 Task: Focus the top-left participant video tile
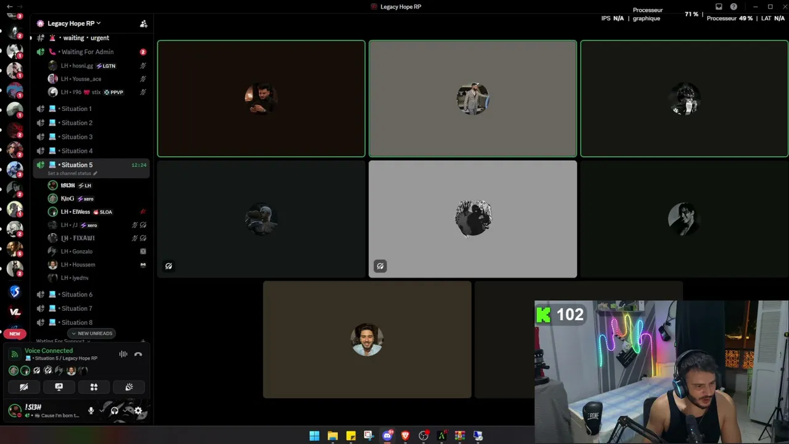coord(261,99)
